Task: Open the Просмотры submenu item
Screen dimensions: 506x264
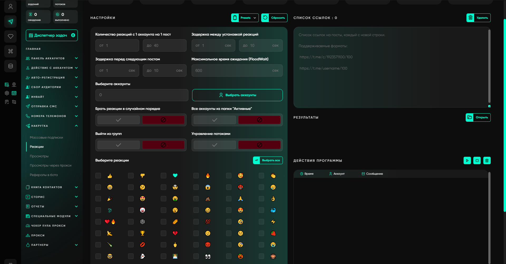Action: [39, 156]
